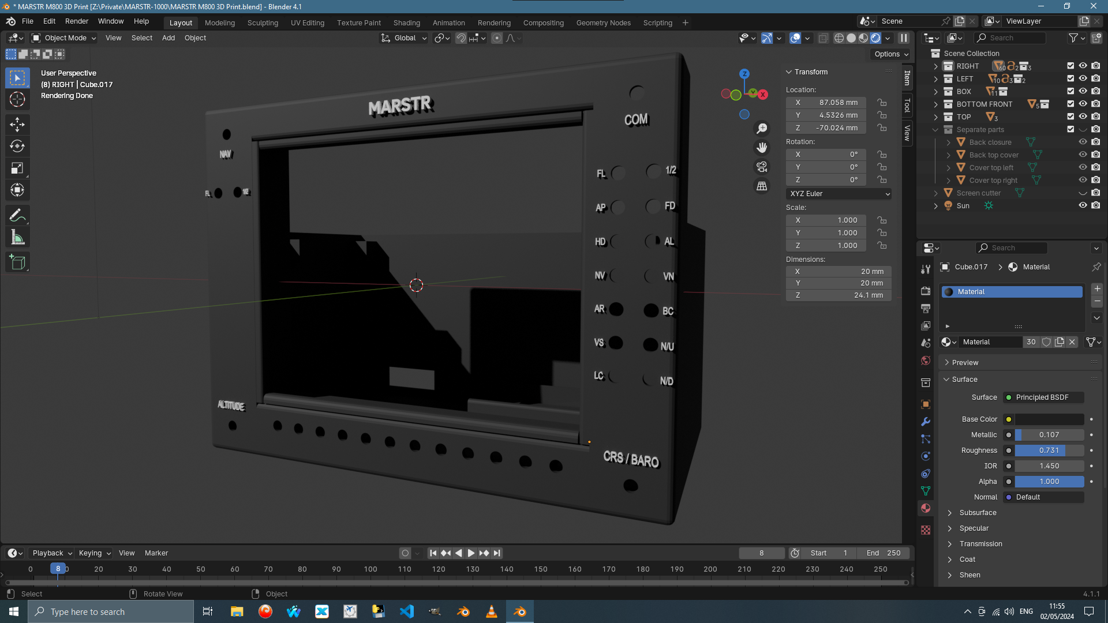This screenshot has height=623, width=1108.
Task: Click the Options button in viewport
Action: (x=891, y=54)
